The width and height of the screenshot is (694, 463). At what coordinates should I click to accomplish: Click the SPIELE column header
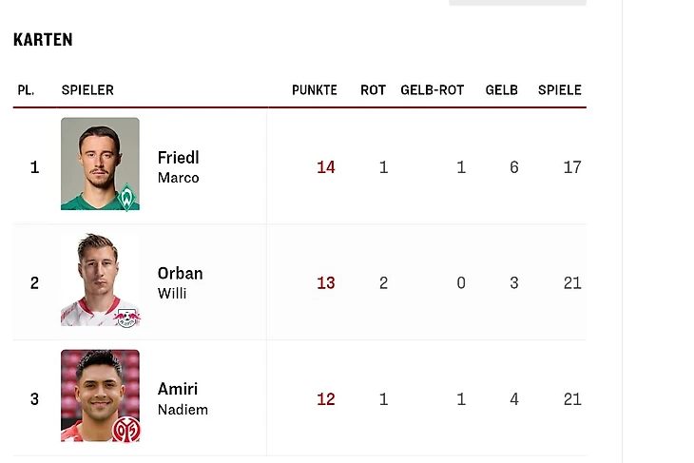pos(560,90)
